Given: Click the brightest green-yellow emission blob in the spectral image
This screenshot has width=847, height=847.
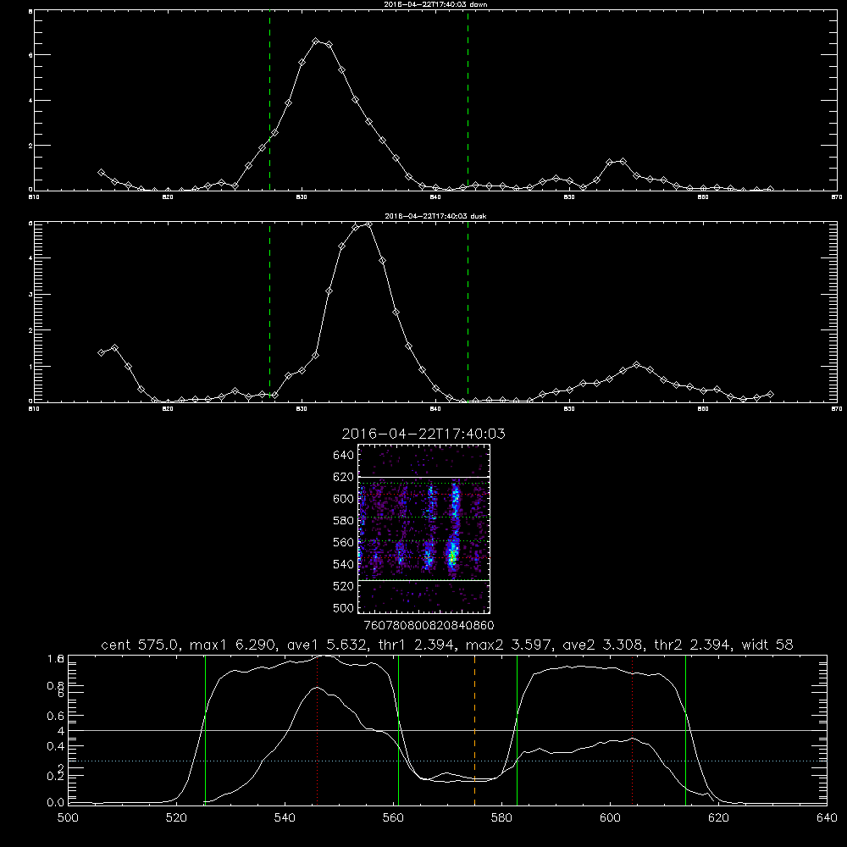Looking at the screenshot, I should tap(452, 556).
